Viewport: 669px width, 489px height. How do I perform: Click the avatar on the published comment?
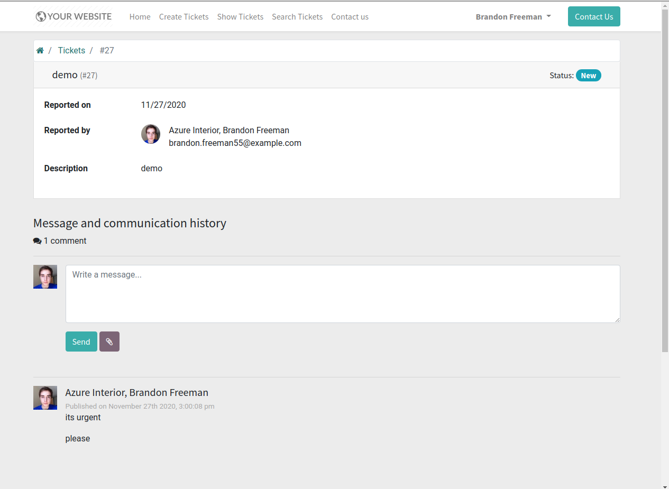click(x=45, y=398)
